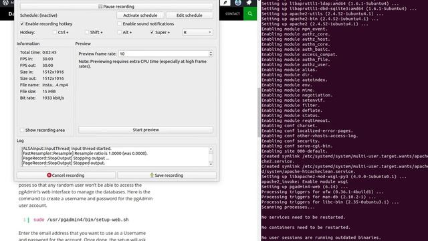
Task: Click the File size value 15 MiB
Action: pos(49,92)
